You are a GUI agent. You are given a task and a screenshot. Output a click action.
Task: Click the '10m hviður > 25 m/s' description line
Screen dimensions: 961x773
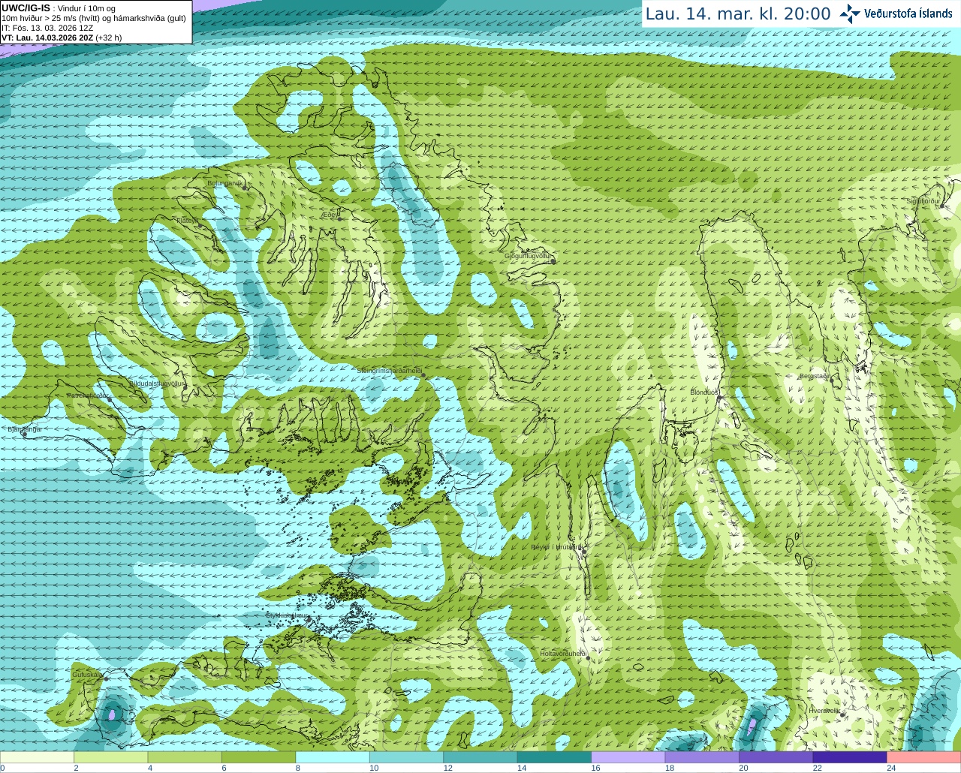click(94, 18)
